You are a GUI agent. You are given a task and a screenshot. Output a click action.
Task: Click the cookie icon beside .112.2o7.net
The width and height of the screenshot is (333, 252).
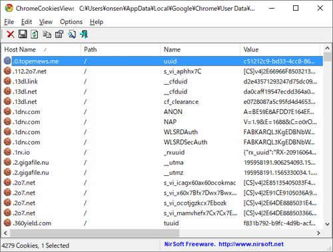click(7, 71)
